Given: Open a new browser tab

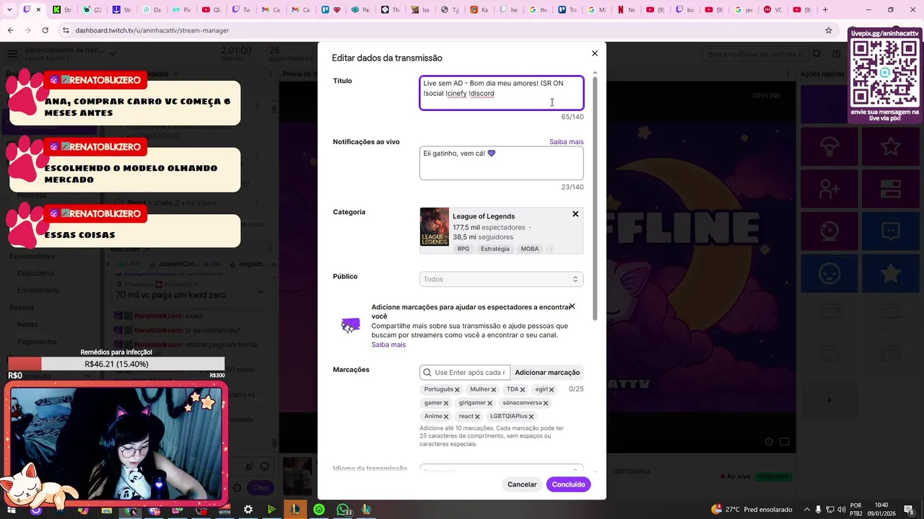Looking at the screenshot, I should [x=825, y=10].
